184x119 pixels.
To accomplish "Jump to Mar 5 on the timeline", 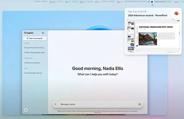I will (x=177, y=2).
